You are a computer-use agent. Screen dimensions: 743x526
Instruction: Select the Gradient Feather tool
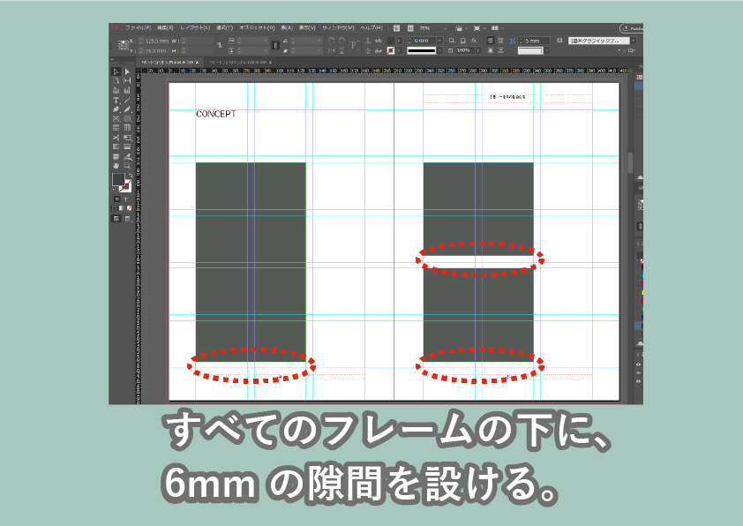127,147
